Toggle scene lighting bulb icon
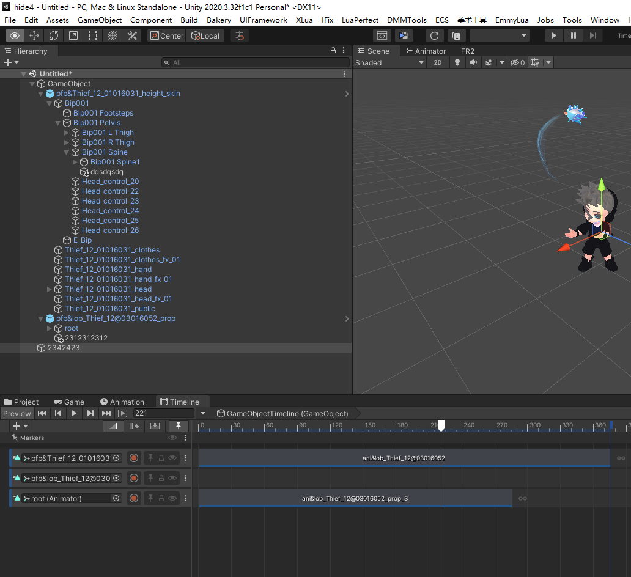 tap(457, 62)
